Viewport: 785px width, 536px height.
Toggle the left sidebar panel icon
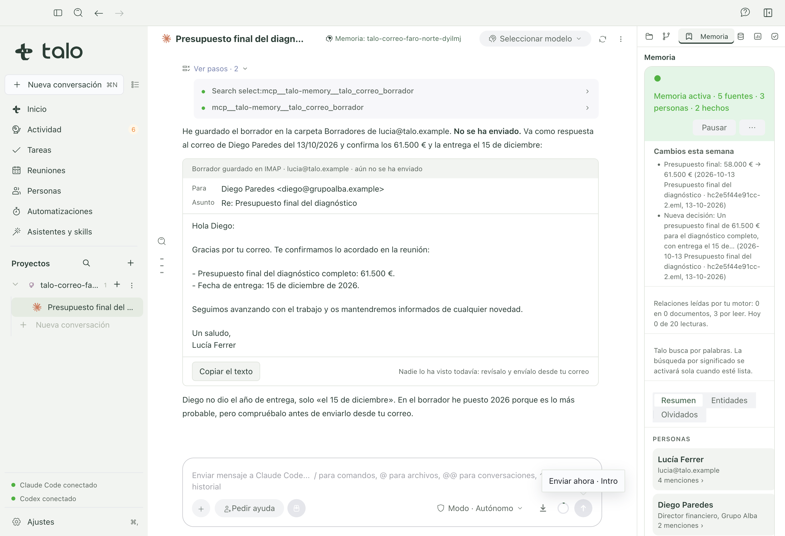(x=58, y=13)
